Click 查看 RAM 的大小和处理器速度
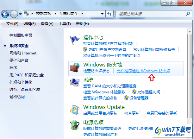The width and height of the screenshot is (194, 139). click(x=110, y=86)
